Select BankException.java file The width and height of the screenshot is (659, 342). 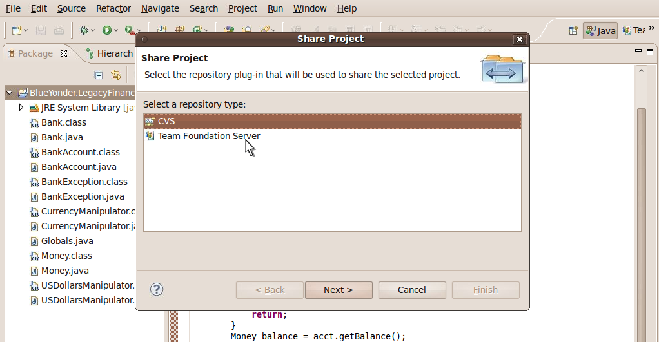(x=77, y=196)
